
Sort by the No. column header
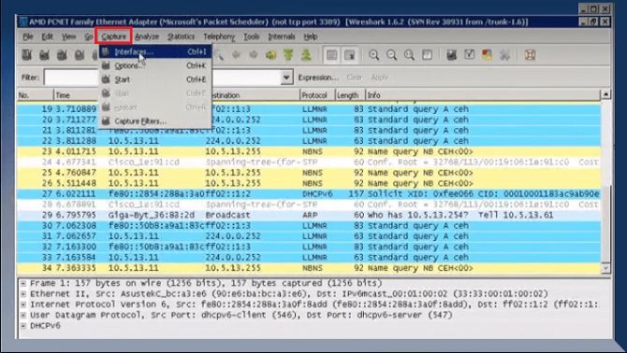36,95
